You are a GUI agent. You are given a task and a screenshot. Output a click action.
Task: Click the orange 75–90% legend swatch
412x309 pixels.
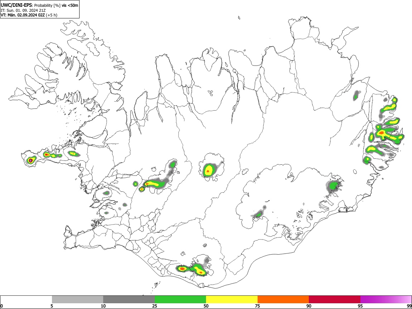tap(283, 300)
